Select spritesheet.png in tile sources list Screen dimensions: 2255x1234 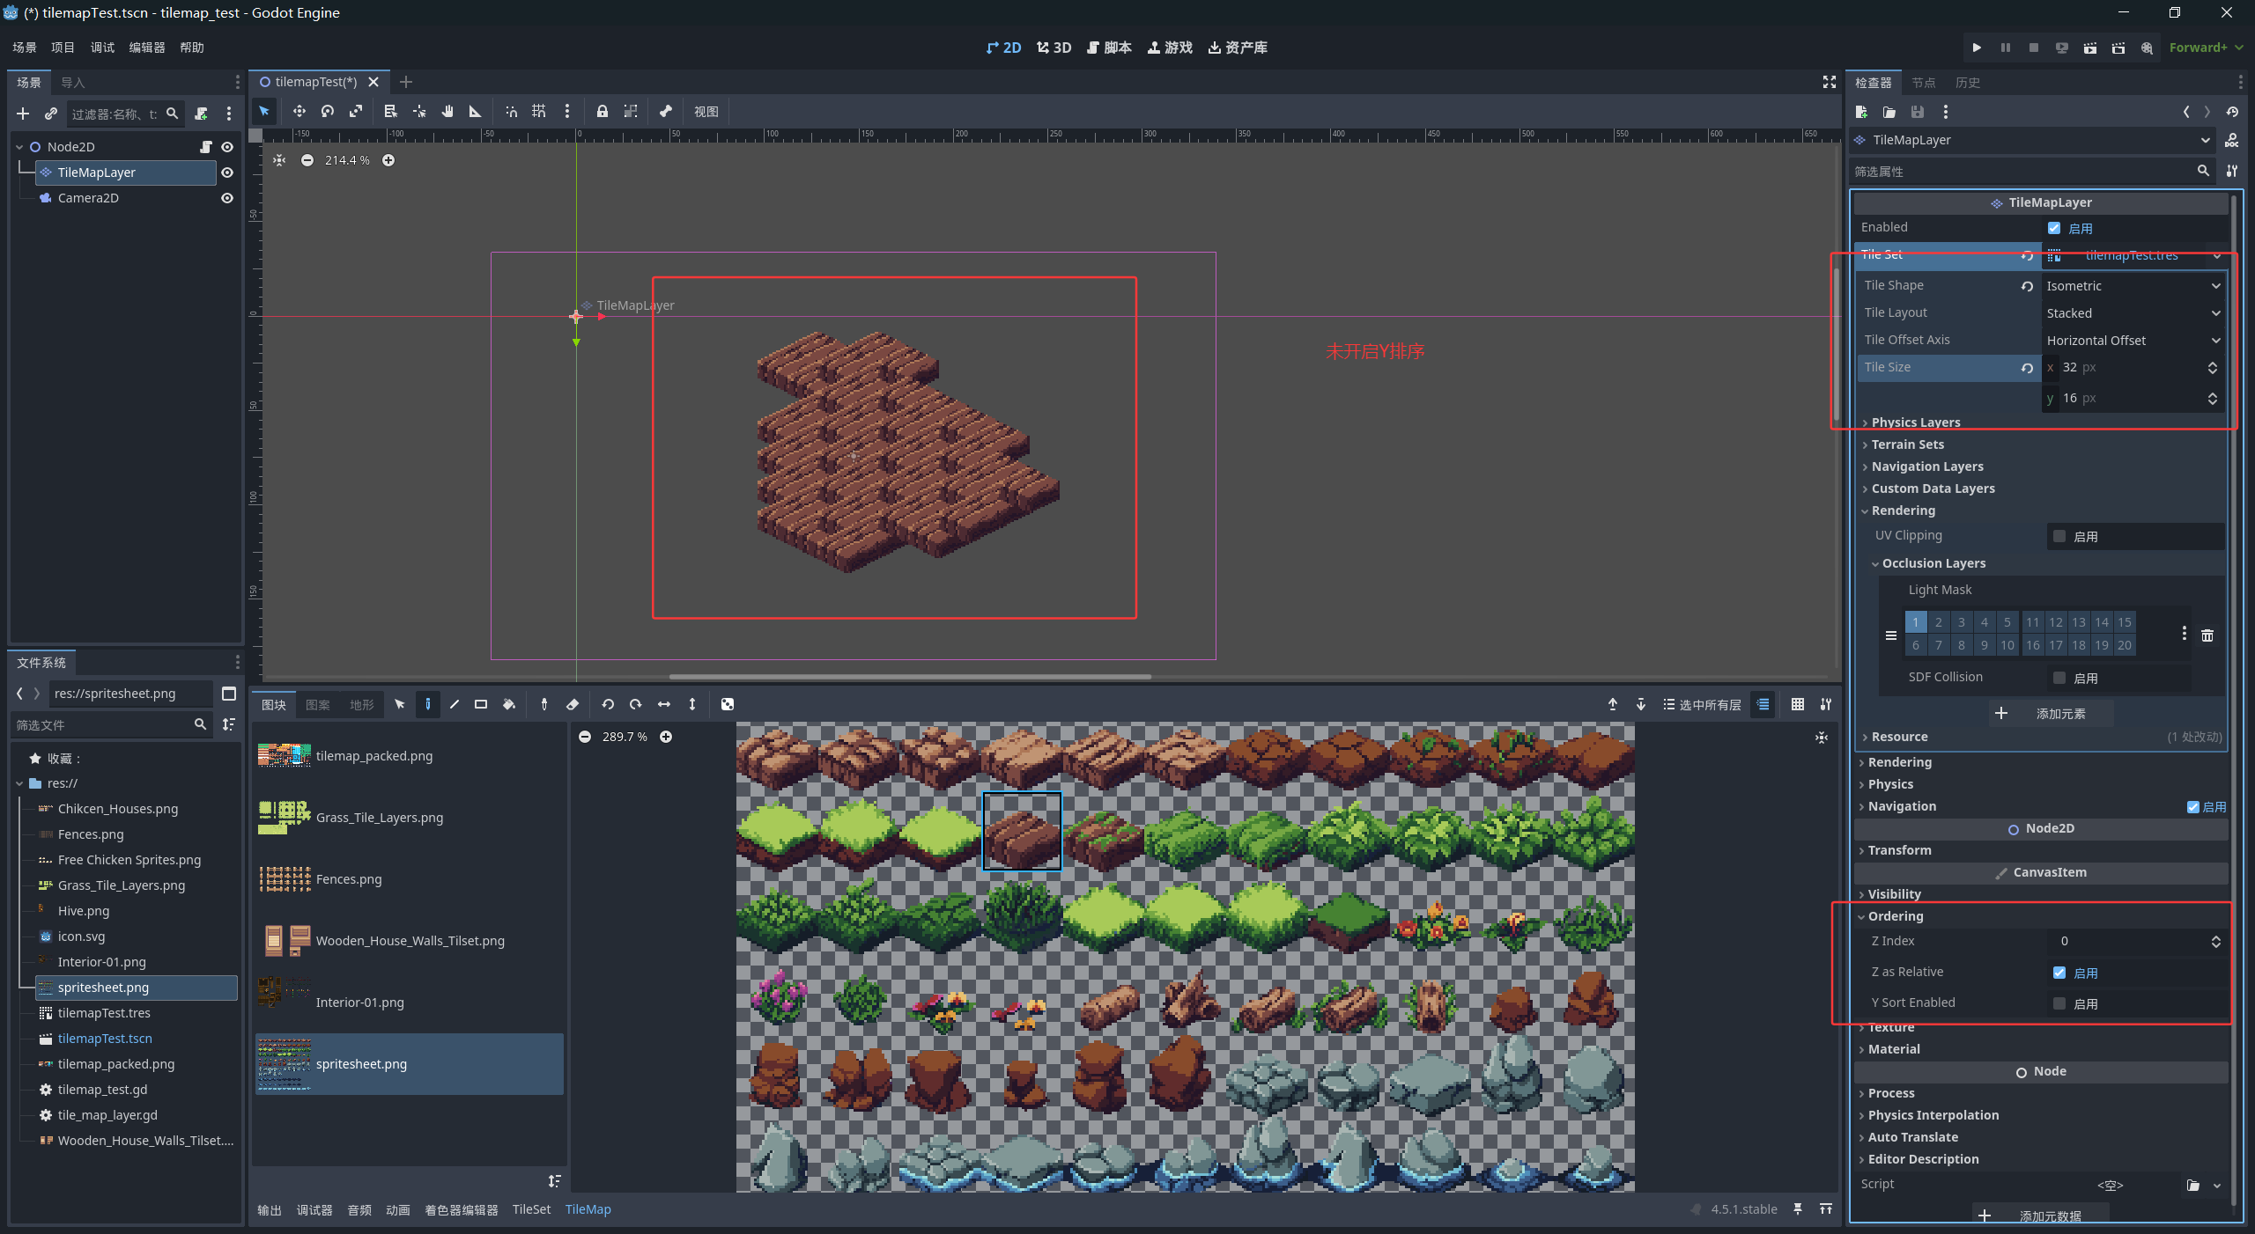pos(410,1064)
